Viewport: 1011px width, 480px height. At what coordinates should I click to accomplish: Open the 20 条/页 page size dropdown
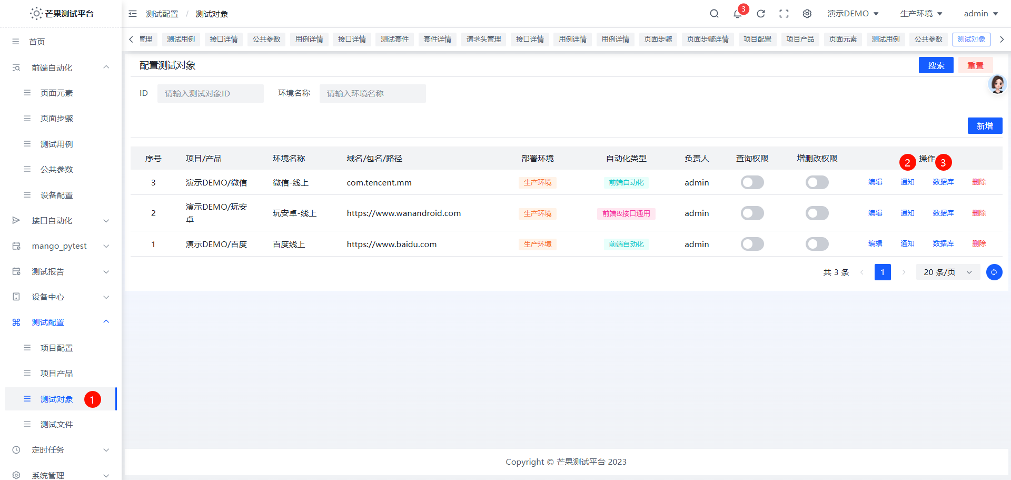click(947, 272)
